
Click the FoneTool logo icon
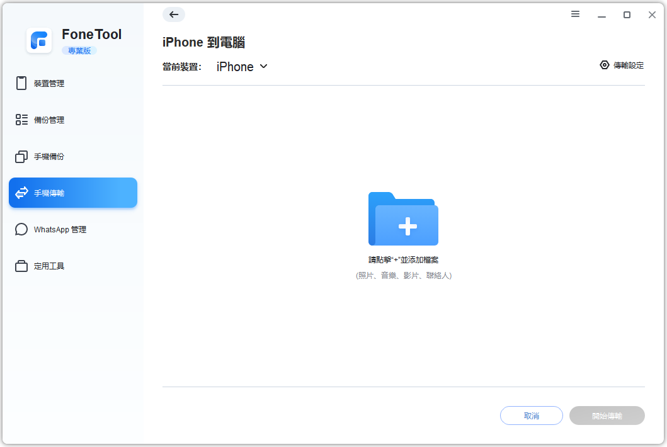[x=39, y=41]
